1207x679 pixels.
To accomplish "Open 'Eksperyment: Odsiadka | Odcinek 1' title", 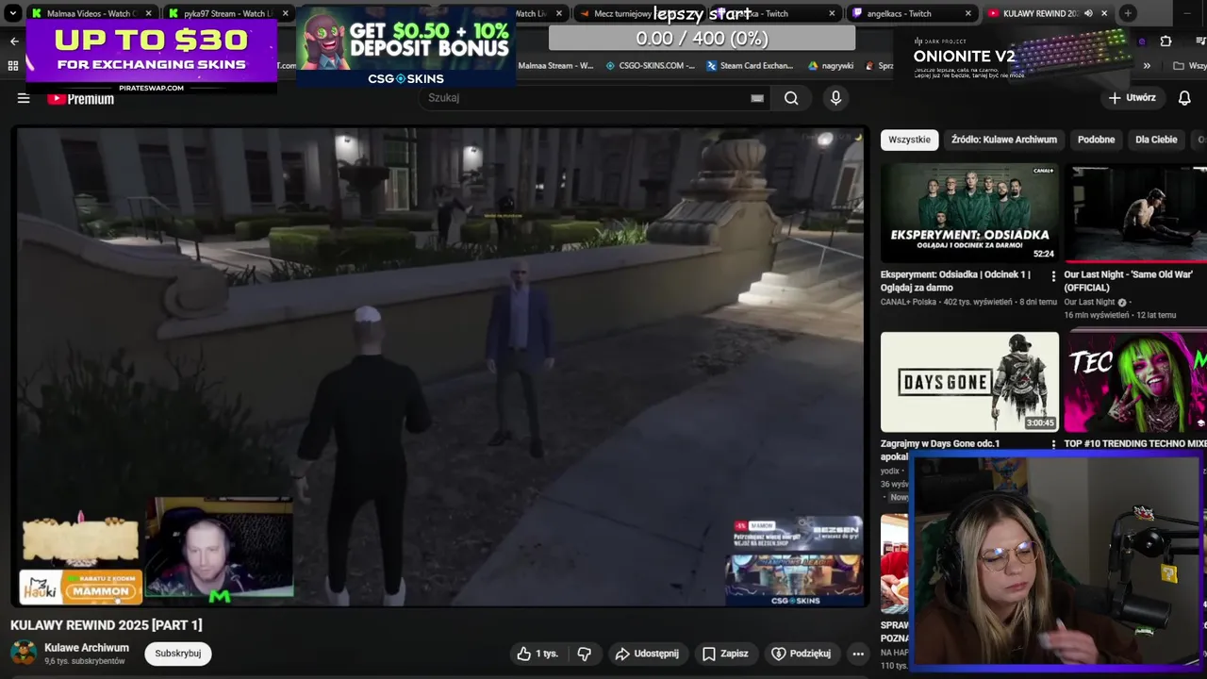I will [x=956, y=281].
